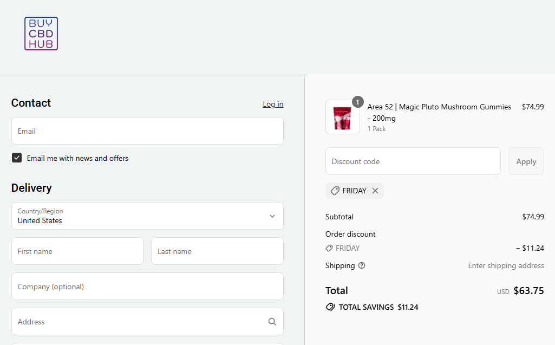Open the Country/Region dropdown
Viewport: 555px width, 345px height.
point(147,216)
